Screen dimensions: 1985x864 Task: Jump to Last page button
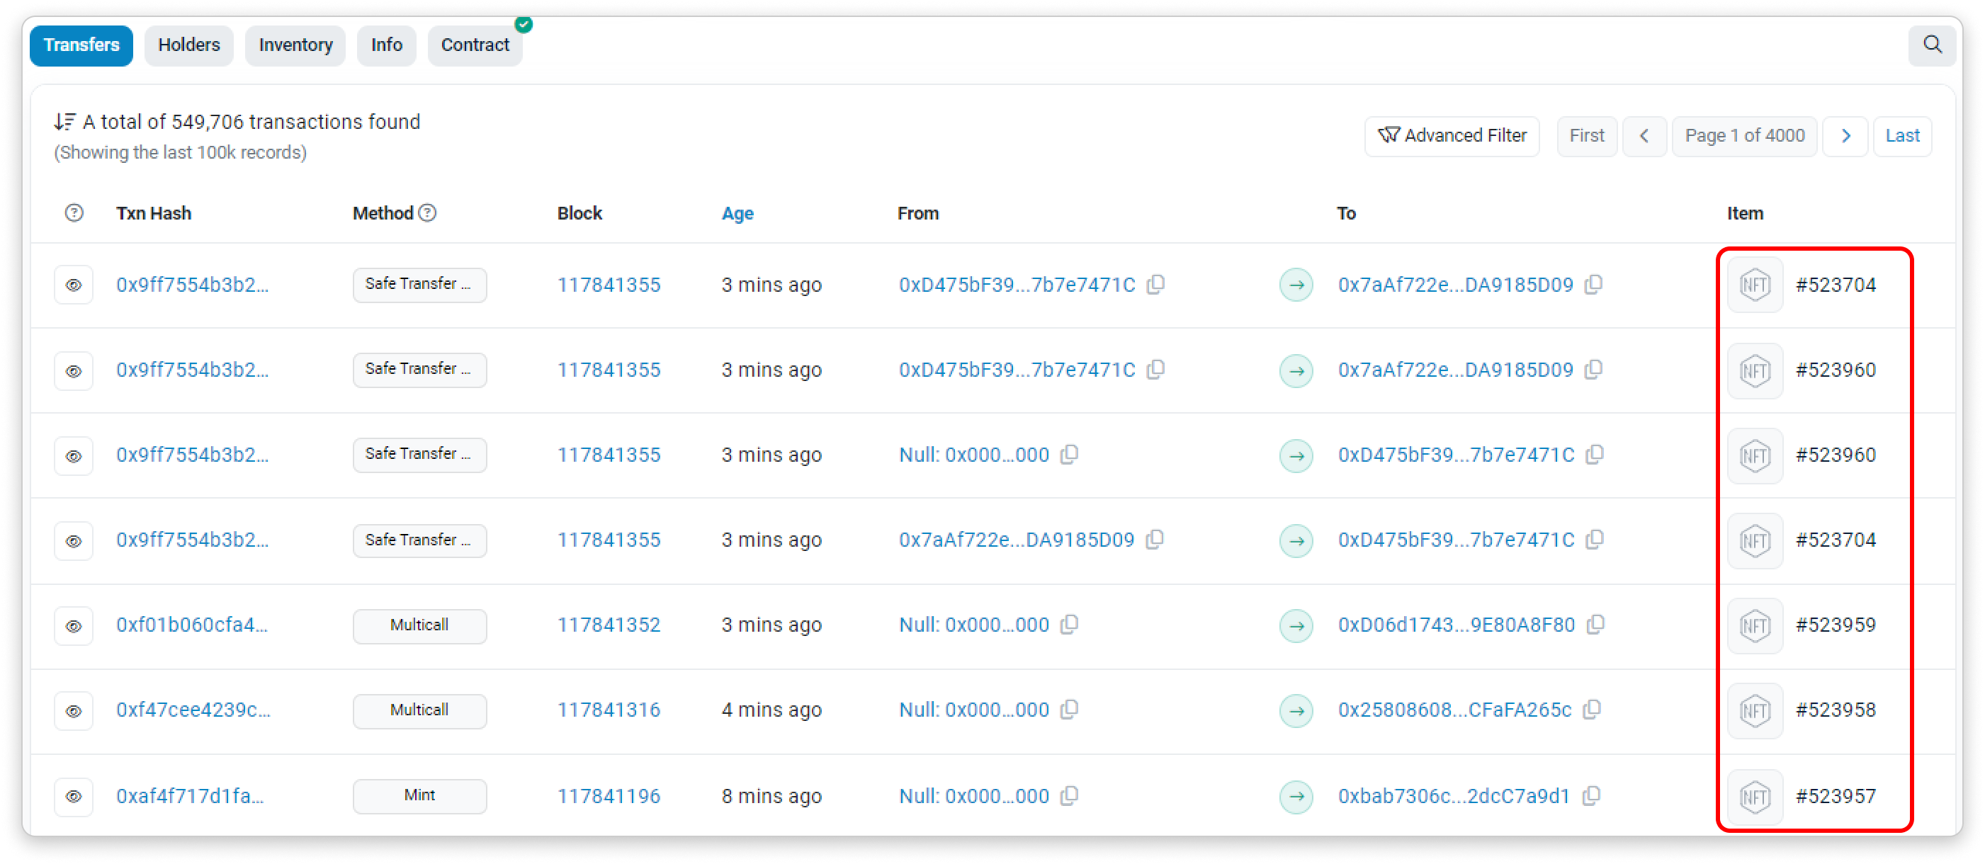point(1902,135)
